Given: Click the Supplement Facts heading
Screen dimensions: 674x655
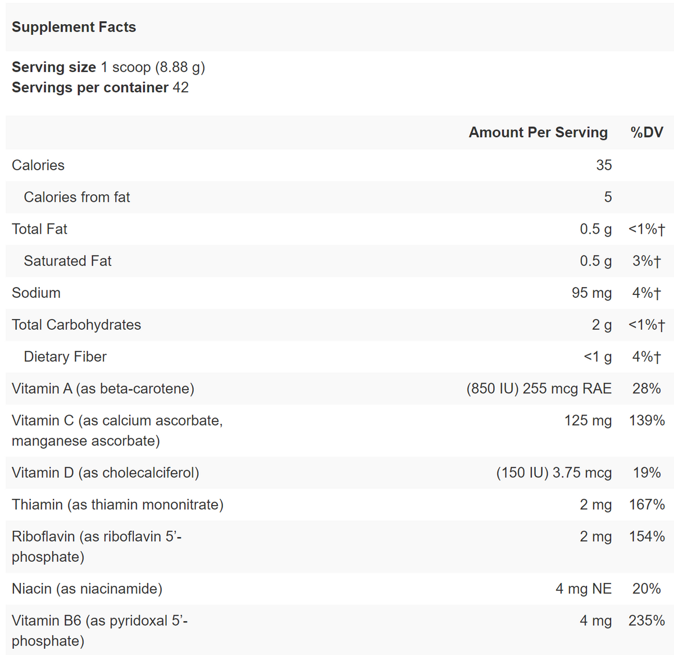Looking at the screenshot, I should [x=74, y=27].
